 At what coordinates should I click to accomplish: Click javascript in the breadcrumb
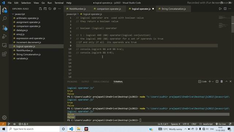click(x=71, y=14)
